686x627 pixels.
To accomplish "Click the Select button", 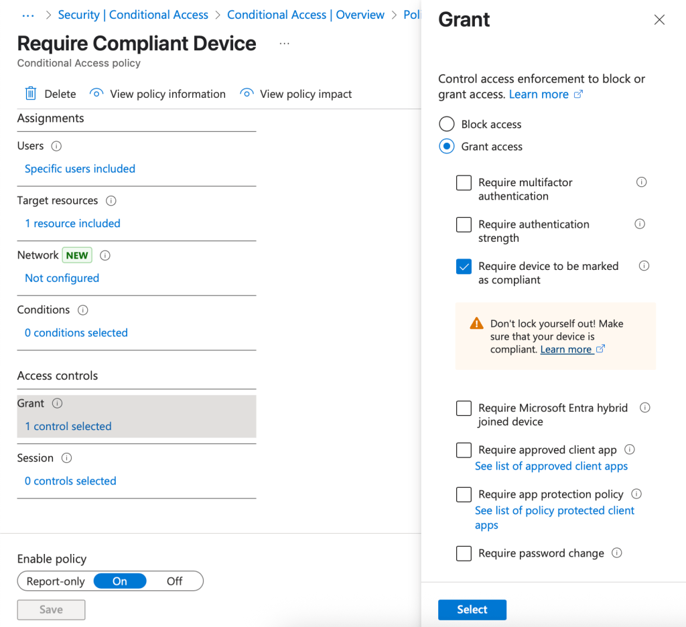I will [x=472, y=610].
